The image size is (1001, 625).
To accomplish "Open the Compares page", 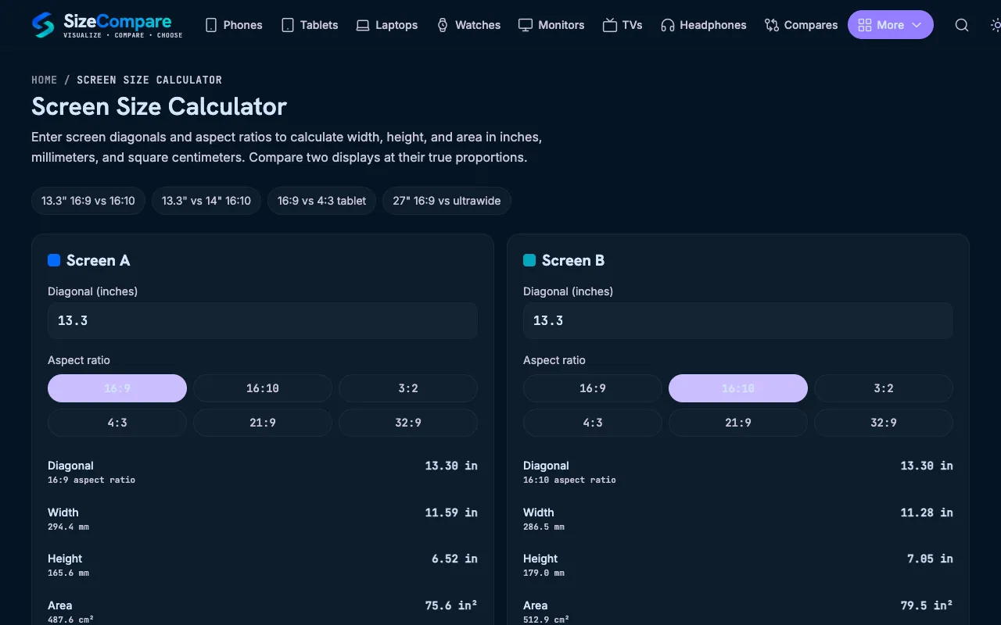I will pyautogui.click(x=801, y=25).
